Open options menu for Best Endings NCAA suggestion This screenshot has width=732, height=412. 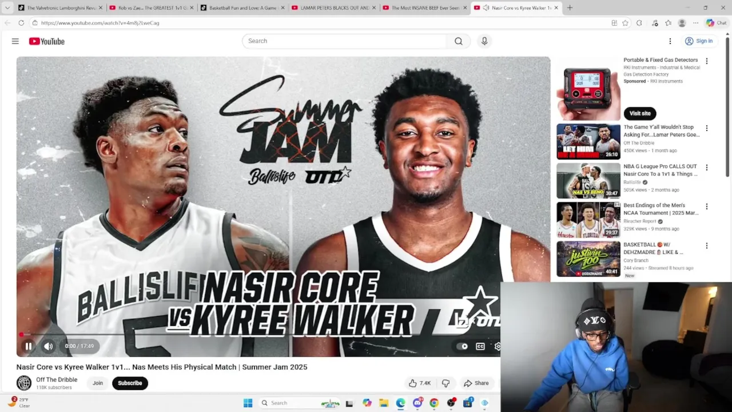[x=706, y=207]
